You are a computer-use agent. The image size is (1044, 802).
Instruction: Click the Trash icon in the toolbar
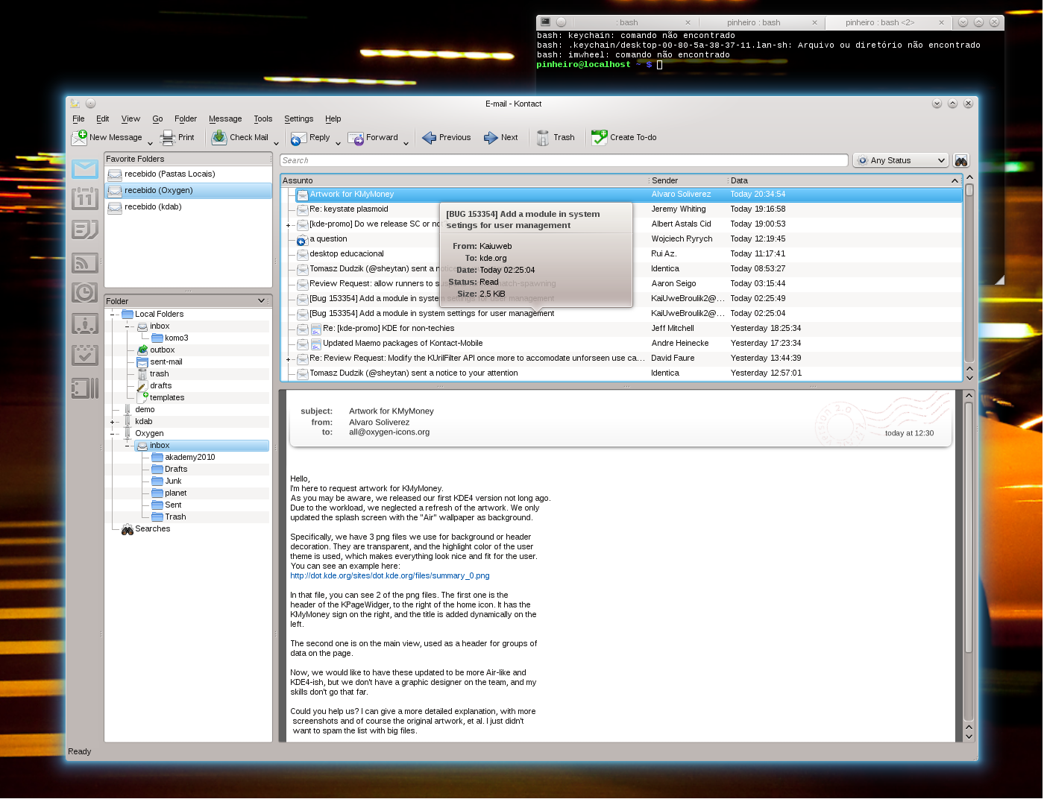click(x=543, y=138)
